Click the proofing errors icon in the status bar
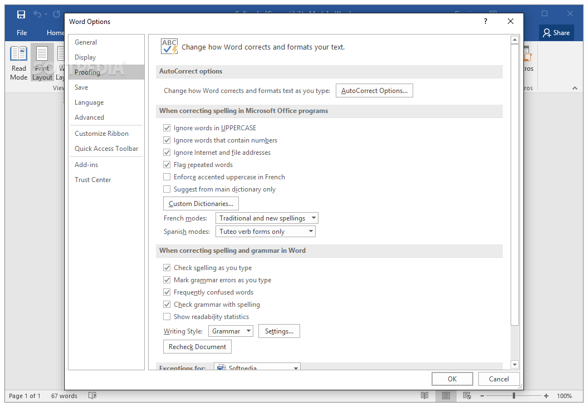 (x=92, y=395)
